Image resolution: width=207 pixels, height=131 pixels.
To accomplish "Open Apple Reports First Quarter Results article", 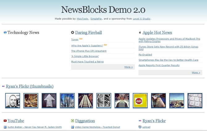I will pos(159,65).
